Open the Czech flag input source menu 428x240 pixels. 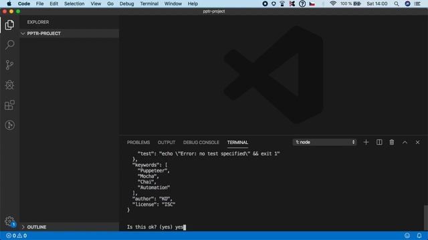(x=312, y=4)
